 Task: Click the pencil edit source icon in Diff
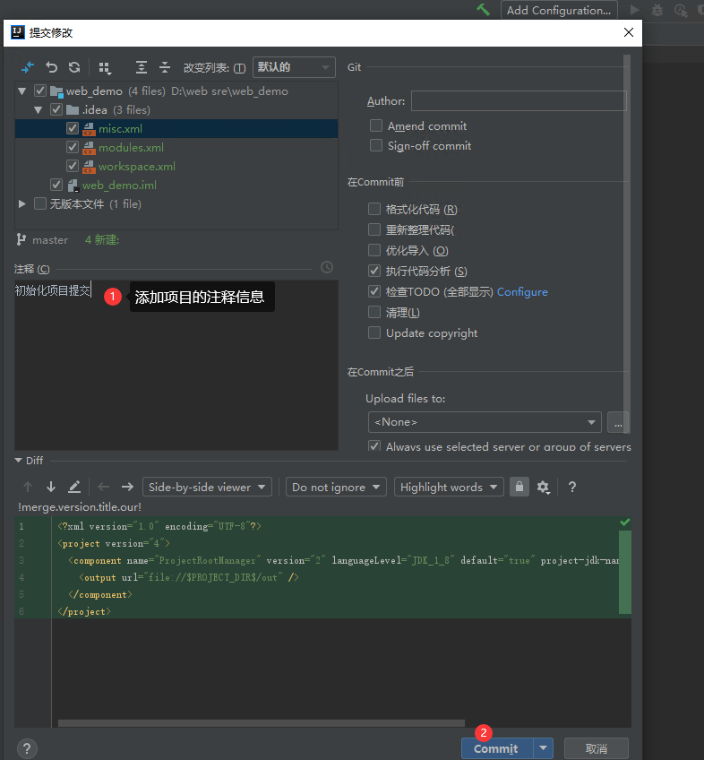click(x=74, y=487)
